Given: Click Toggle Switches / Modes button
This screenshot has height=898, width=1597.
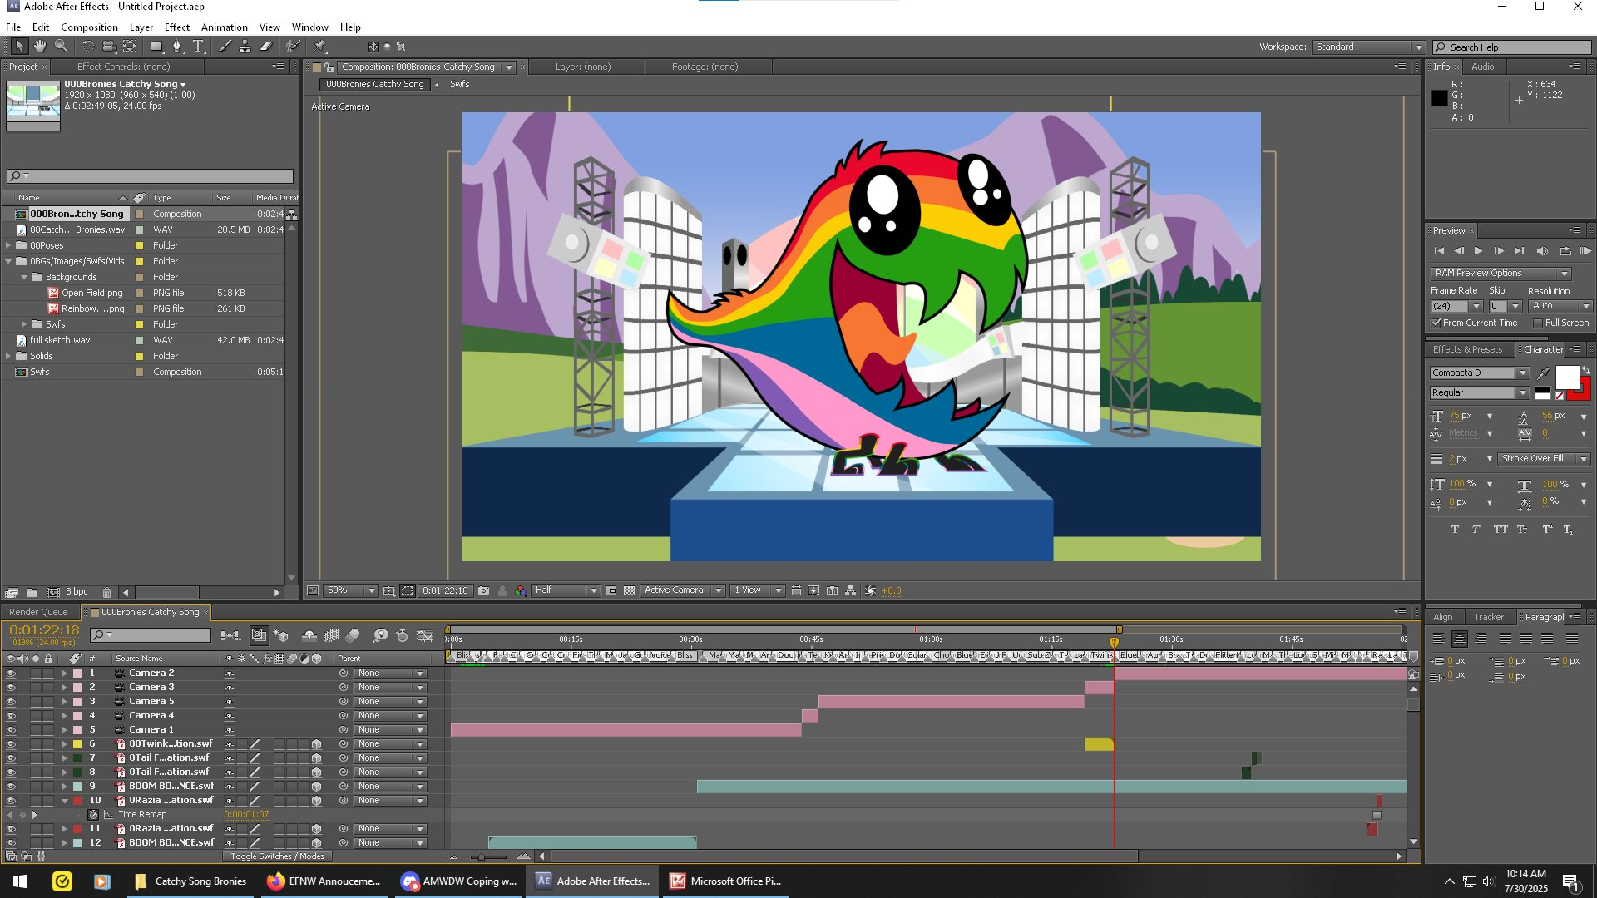Looking at the screenshot, I should pyautogui.click(x=277, y=856).
